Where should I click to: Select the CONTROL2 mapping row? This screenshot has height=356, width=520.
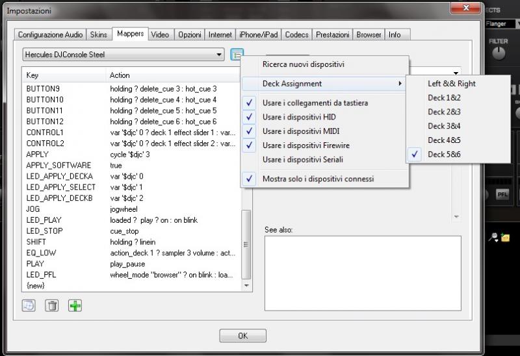[x=131, y=144]
